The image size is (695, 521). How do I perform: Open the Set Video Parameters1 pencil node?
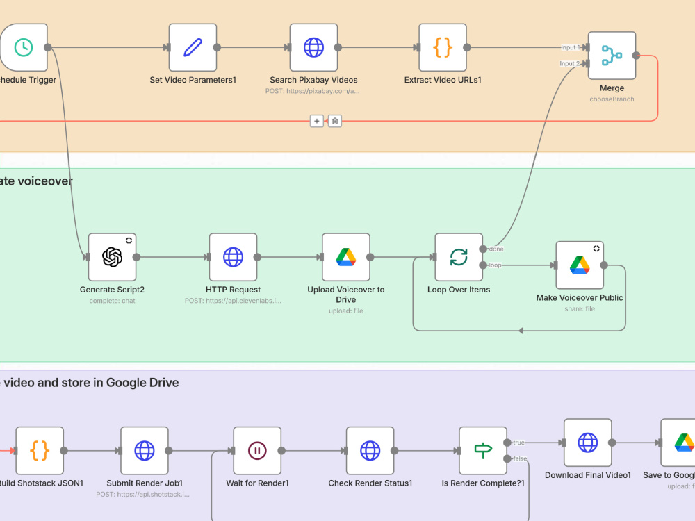pos(193,47)
